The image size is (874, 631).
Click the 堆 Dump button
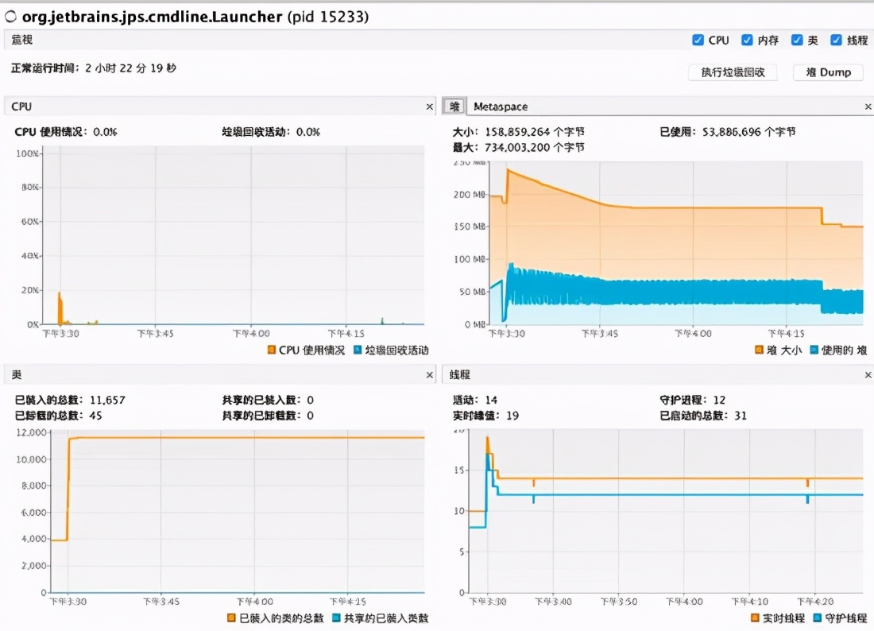coord(828,72)
